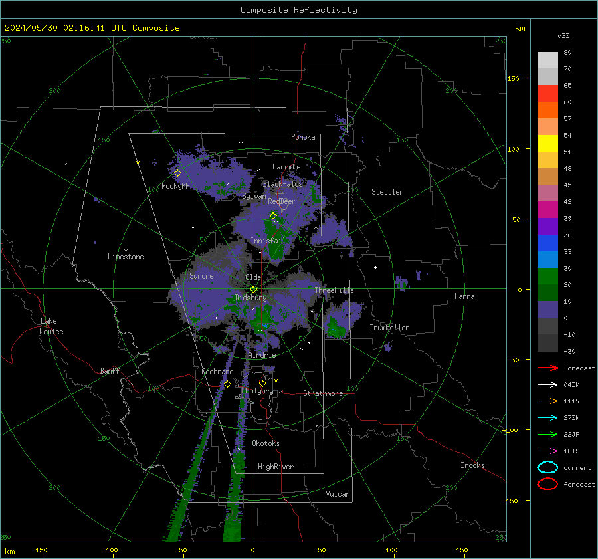The width and height of the screenshot is (598, 559).
Task: Click the Didsbury label
Action: tap(251, 298)
